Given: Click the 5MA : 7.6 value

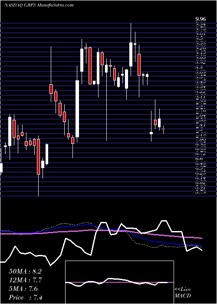Looking at the screenshot, I should coord(23,289).
